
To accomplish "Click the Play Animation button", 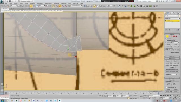I will [166, 96].
